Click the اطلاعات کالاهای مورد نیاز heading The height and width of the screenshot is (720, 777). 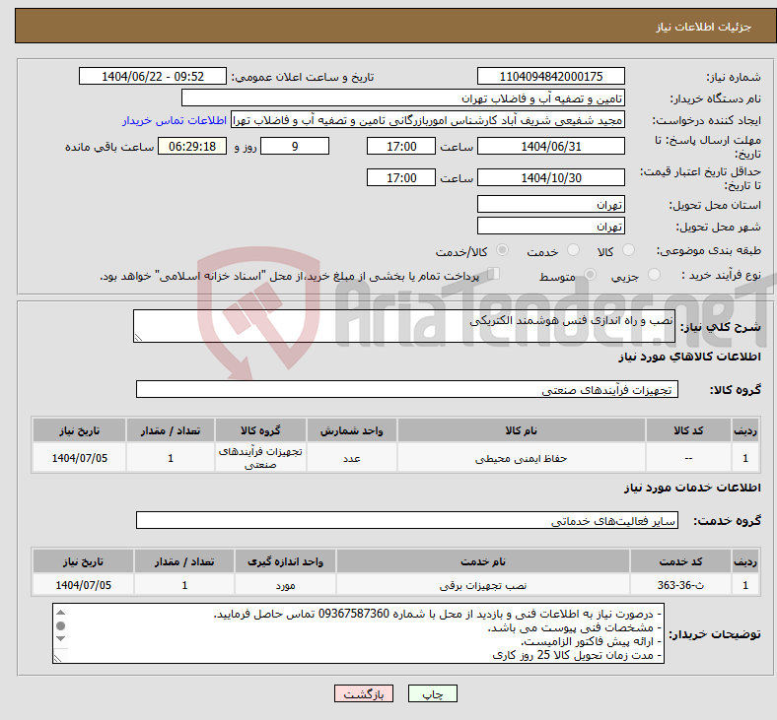click(689, 357)
